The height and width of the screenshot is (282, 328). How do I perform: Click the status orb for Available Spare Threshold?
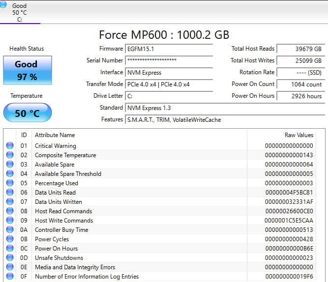[10, 173]
